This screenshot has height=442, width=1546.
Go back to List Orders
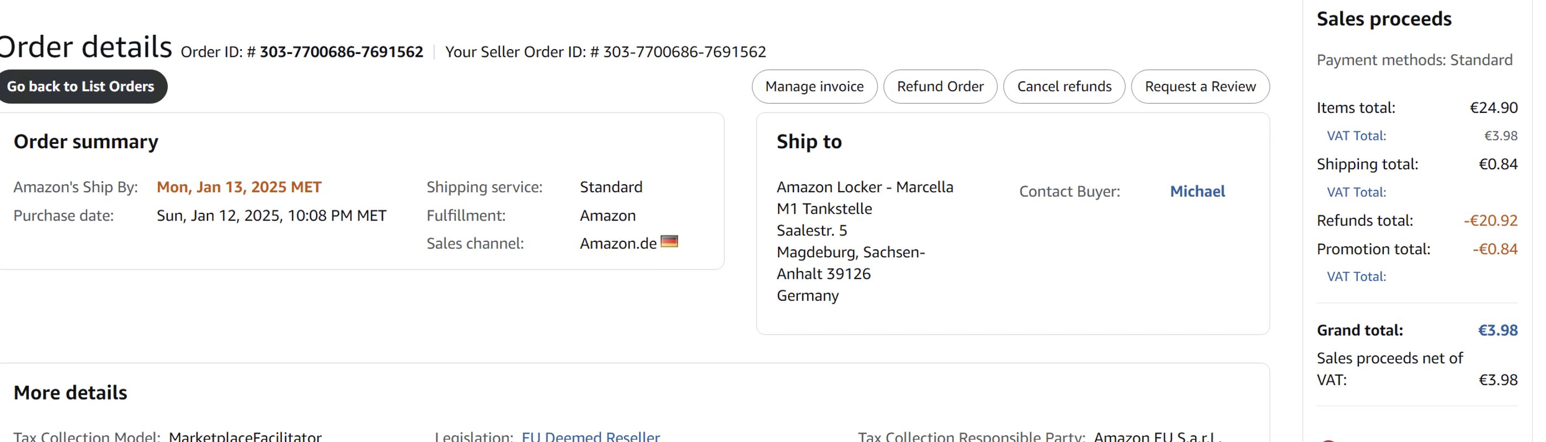pyautogui.click(x=81, y=87)
